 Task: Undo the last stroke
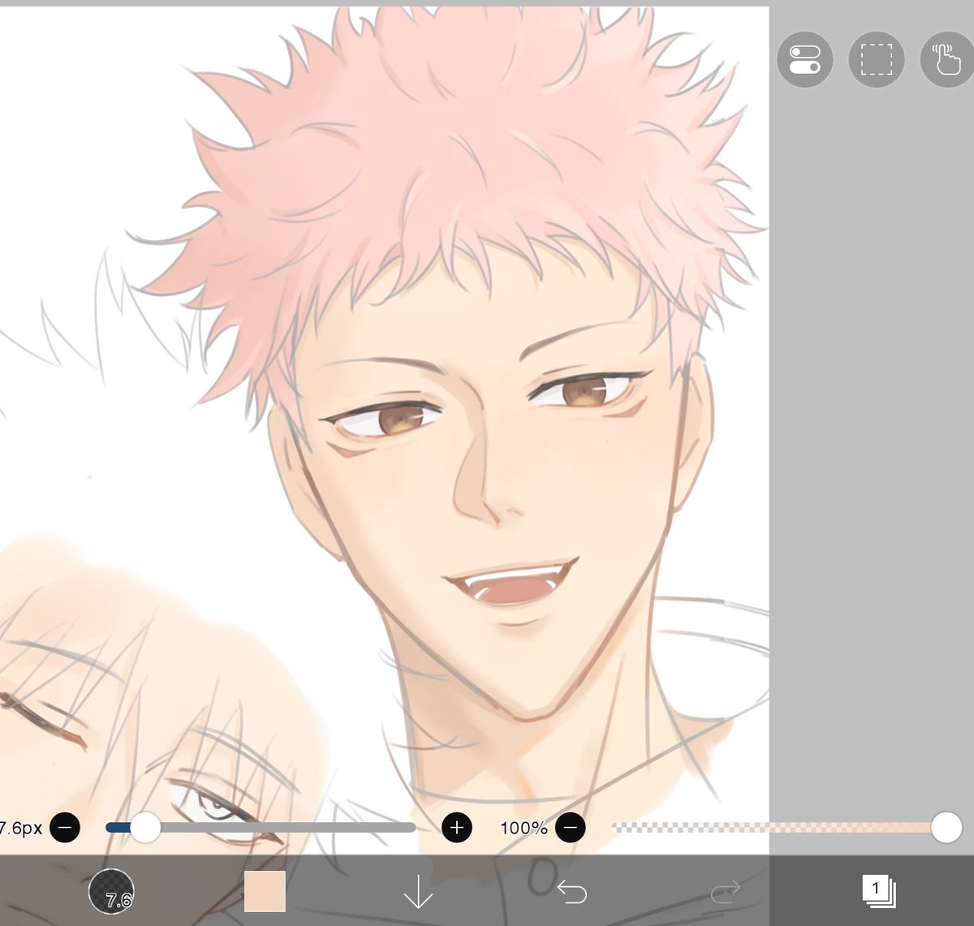(572, 893)
